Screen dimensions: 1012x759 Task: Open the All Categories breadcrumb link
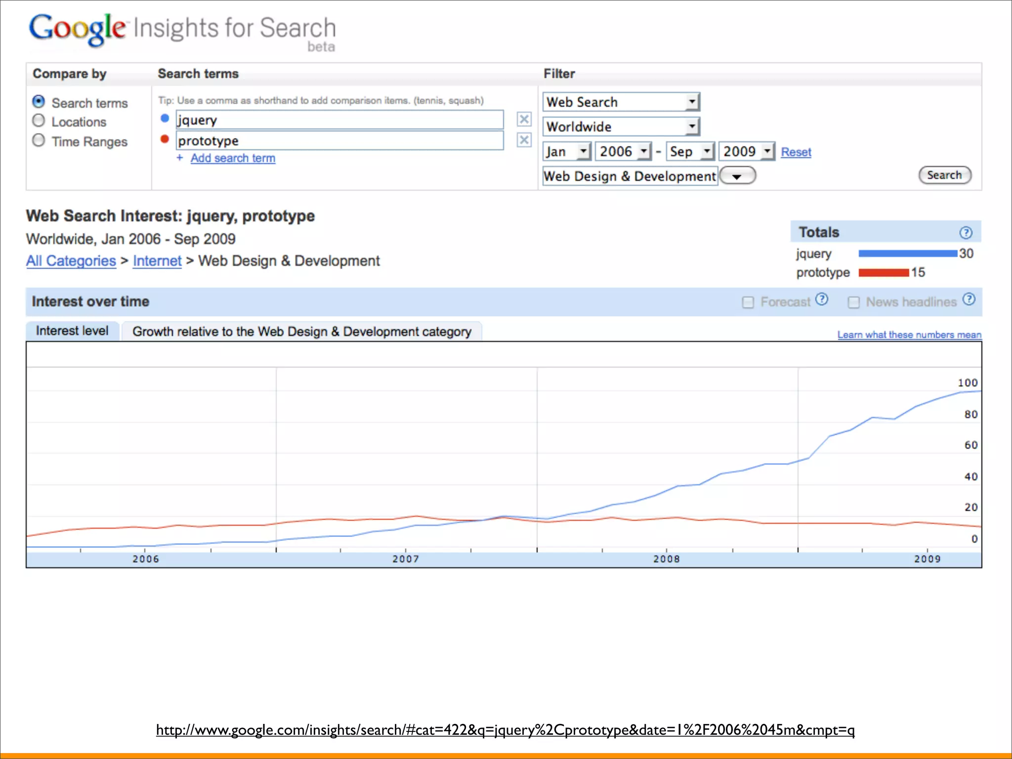click(71, 260)
